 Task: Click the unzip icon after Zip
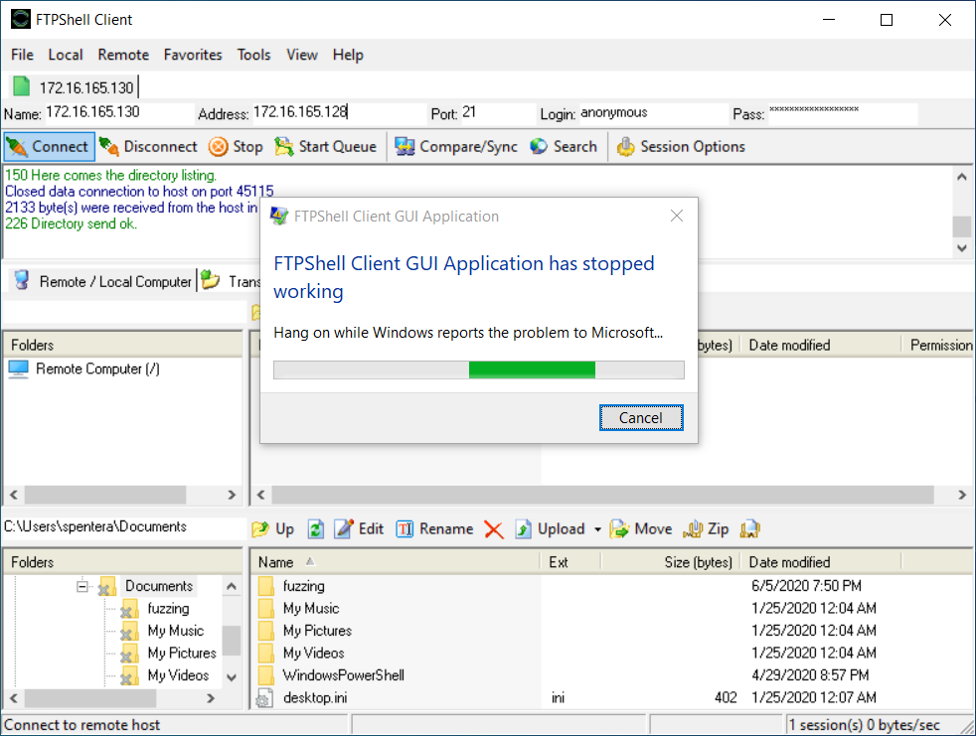click(750, 528)
